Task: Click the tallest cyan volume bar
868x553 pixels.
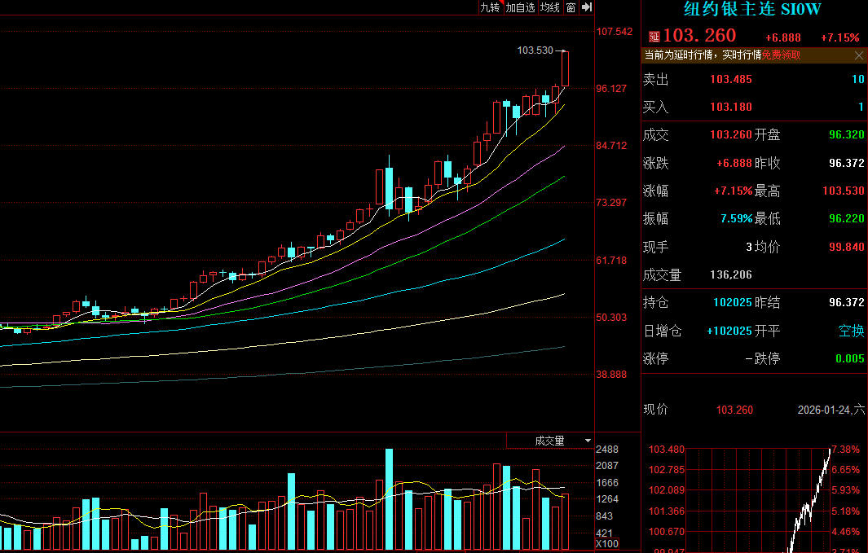Action: (389, 498)
